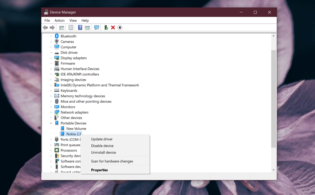Choose Uninstall device from the context menu
The width and height of the screenshot is (315, 195).
coord(103,152)
